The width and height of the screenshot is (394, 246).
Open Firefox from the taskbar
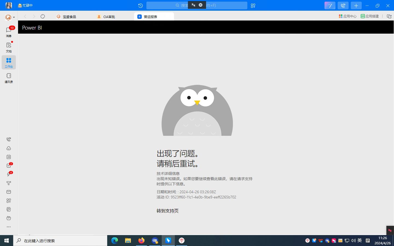141,241
